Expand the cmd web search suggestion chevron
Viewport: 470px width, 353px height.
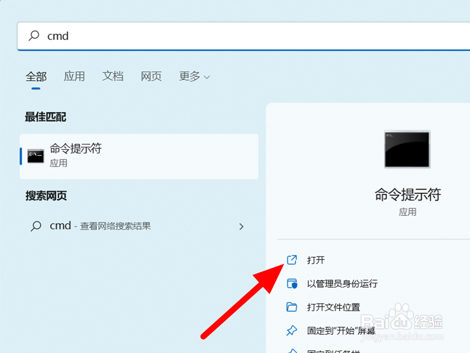coord(241,226)
